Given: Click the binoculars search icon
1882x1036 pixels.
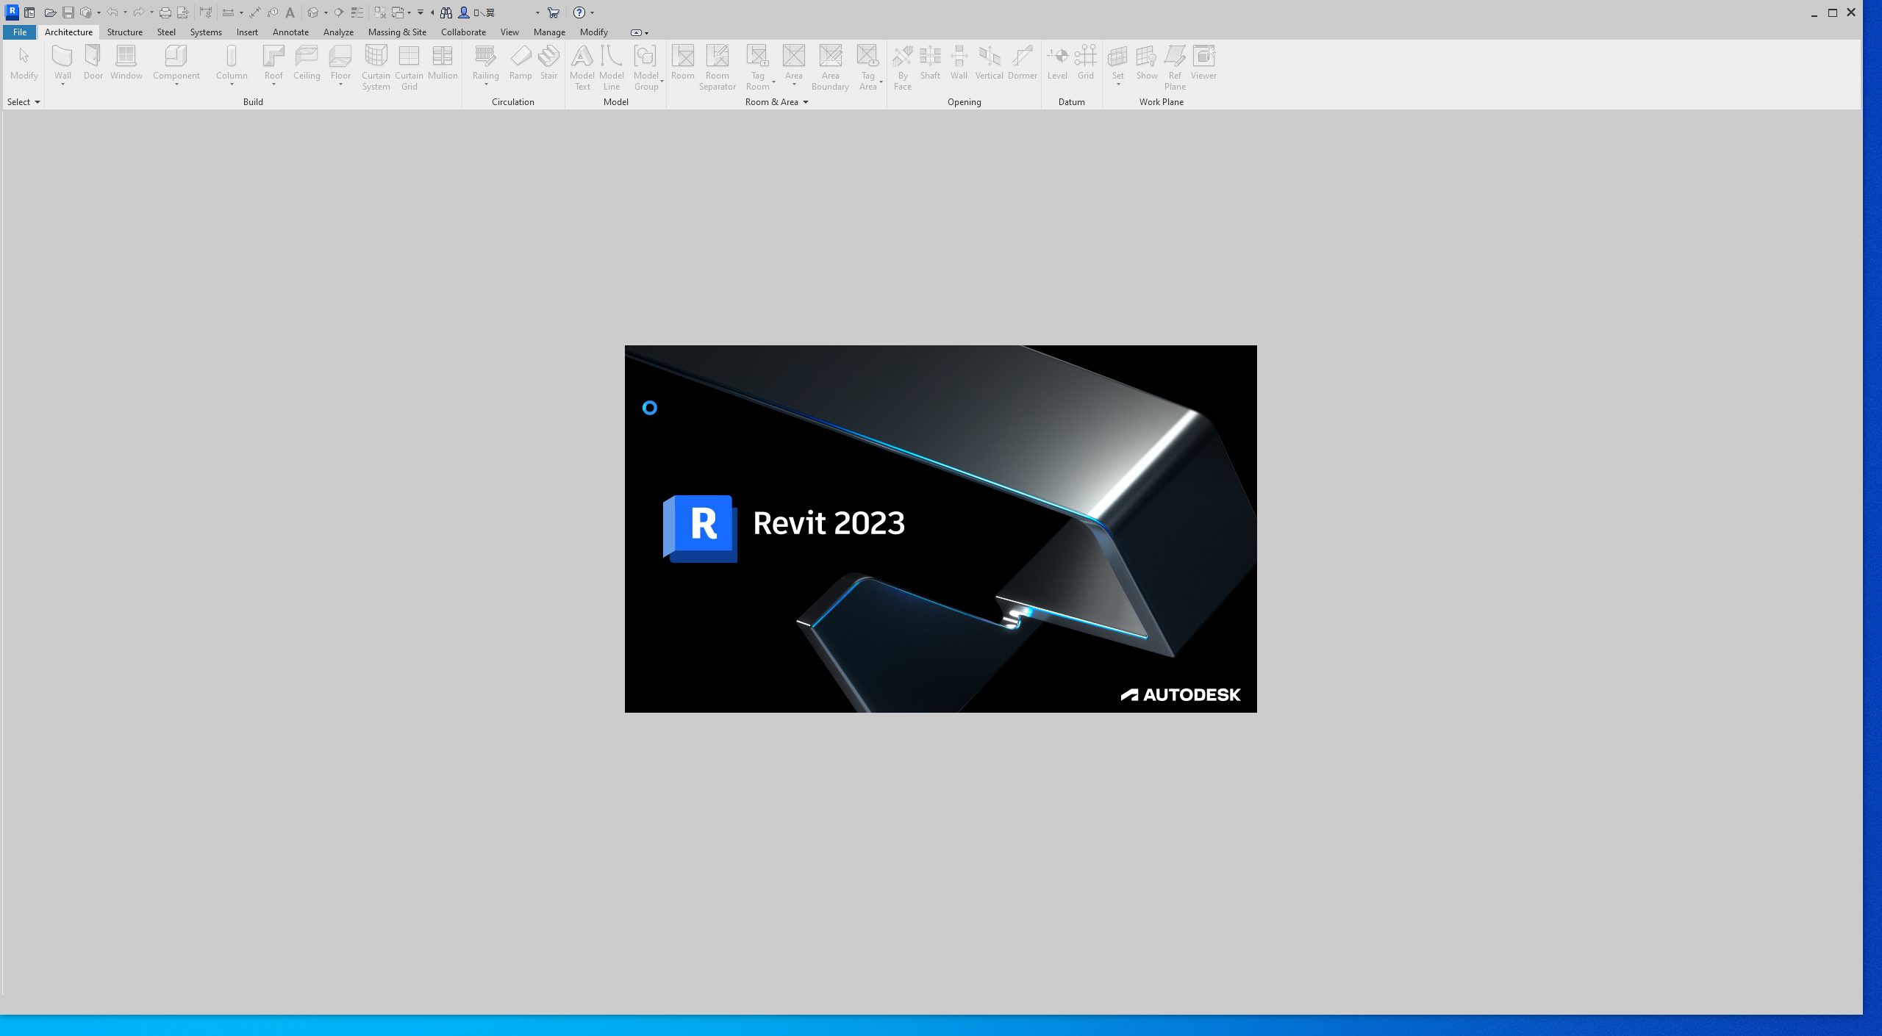Looking at the screenshot, I should [446, 12].
